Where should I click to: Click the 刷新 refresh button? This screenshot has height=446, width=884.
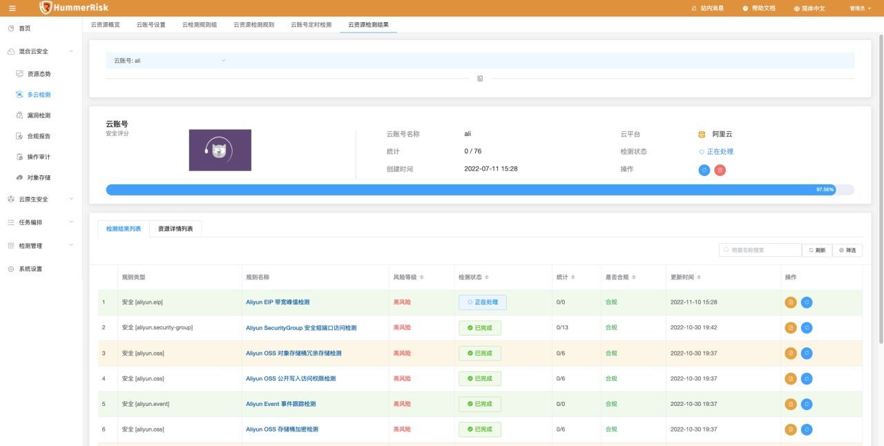tap(817, 250)
